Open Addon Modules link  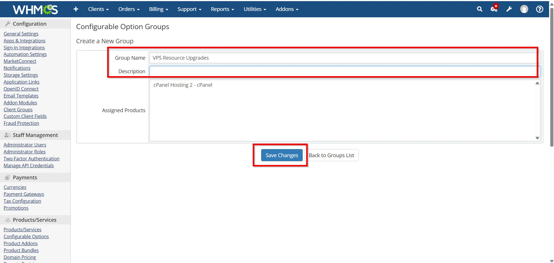pyautogui.click(x=20, y=103)
